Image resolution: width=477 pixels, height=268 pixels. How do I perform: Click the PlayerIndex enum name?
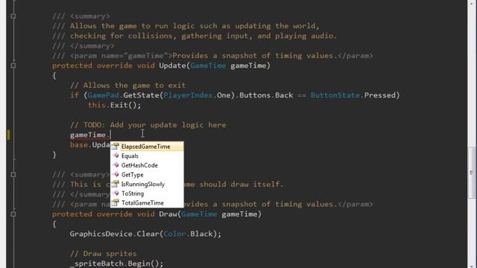tap(188, 95)
